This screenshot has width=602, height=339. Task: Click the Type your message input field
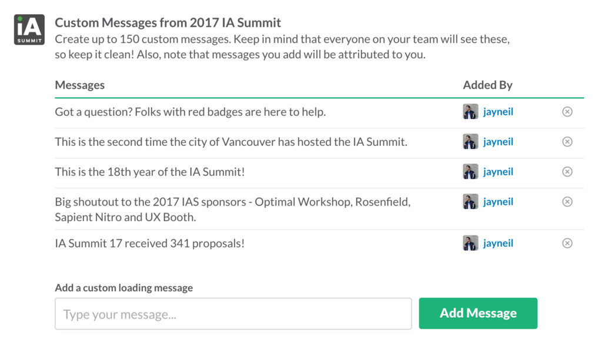[233, 314]
